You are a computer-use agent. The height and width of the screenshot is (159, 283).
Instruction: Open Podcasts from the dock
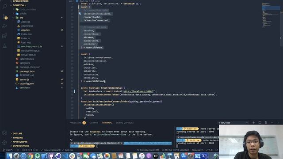149,156
